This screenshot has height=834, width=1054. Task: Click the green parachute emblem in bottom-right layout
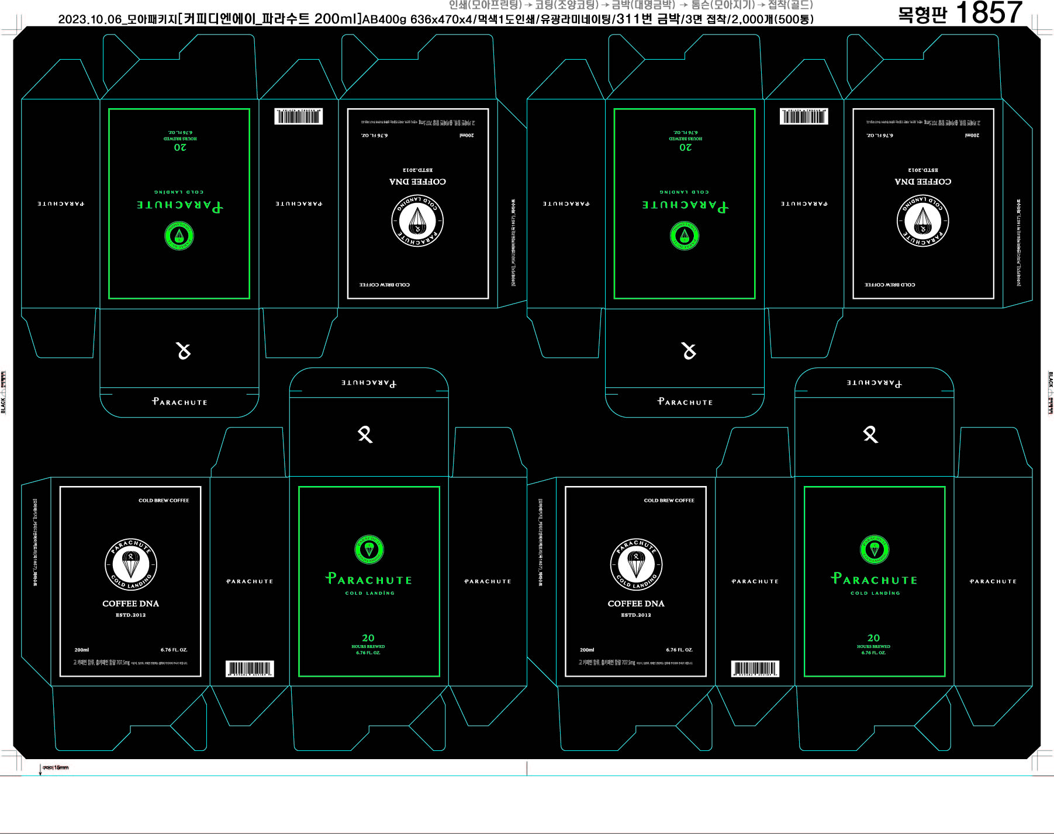[874, 549]
